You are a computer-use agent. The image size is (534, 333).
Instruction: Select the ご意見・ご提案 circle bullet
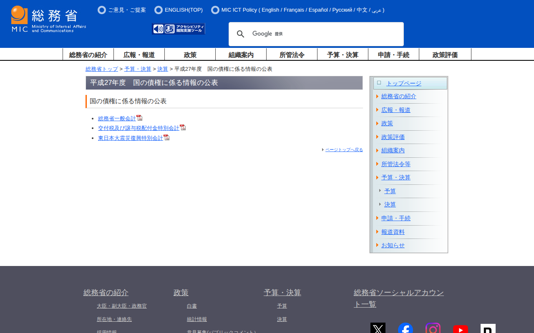[102, 10]
